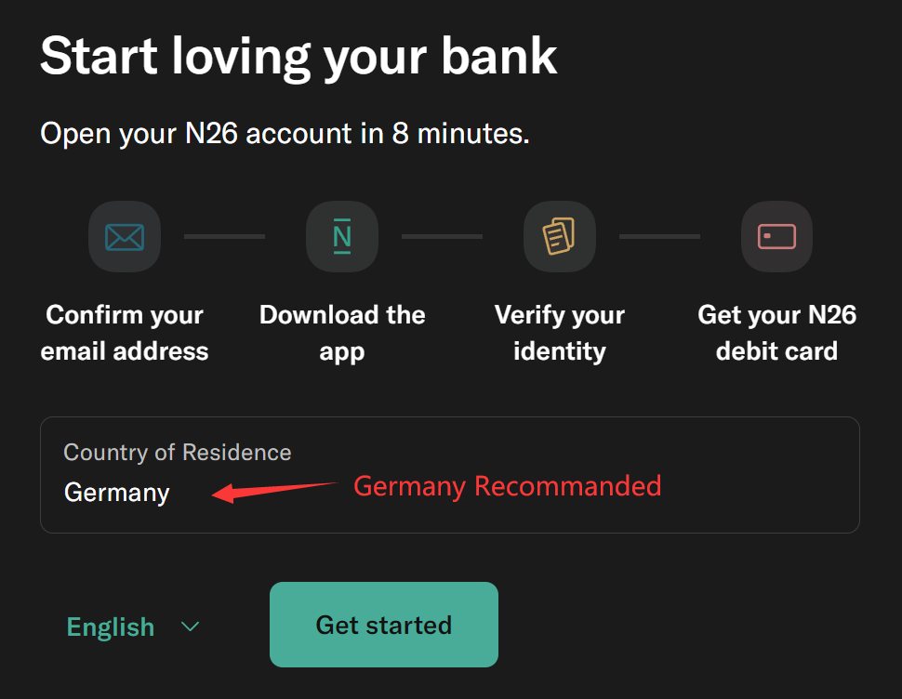This screenshot has height=699, width=902.
Task: Click the N26 app download icon
Action: click(x=342, y=237)
